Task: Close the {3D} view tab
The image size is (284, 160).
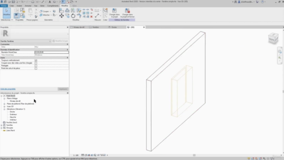Action: (x=144, y=27)
